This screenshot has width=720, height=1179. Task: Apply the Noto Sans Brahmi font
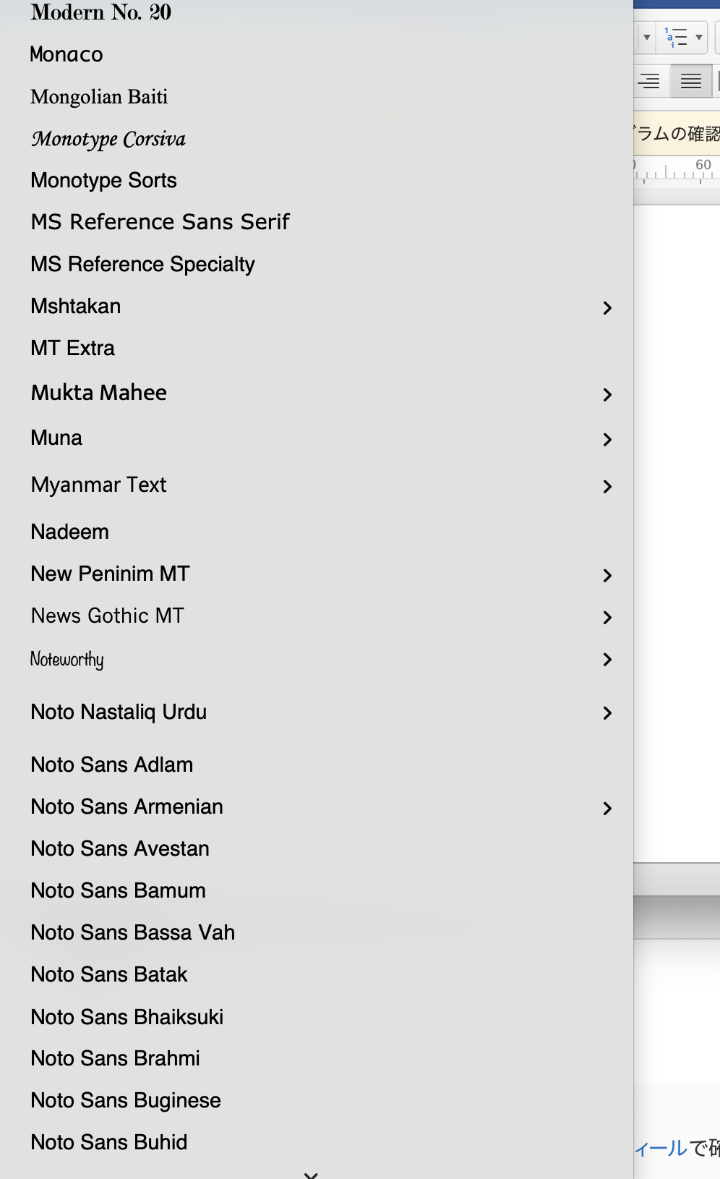coord(116,1059)
